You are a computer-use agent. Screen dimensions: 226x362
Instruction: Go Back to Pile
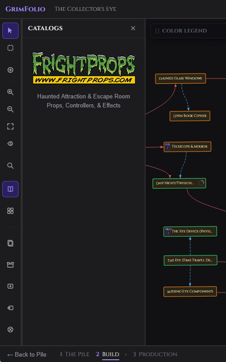27,354
